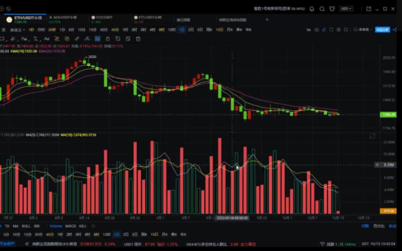Expand the 自定义 interval dropdown
402x251 pixels.
[x=18, y=30]
